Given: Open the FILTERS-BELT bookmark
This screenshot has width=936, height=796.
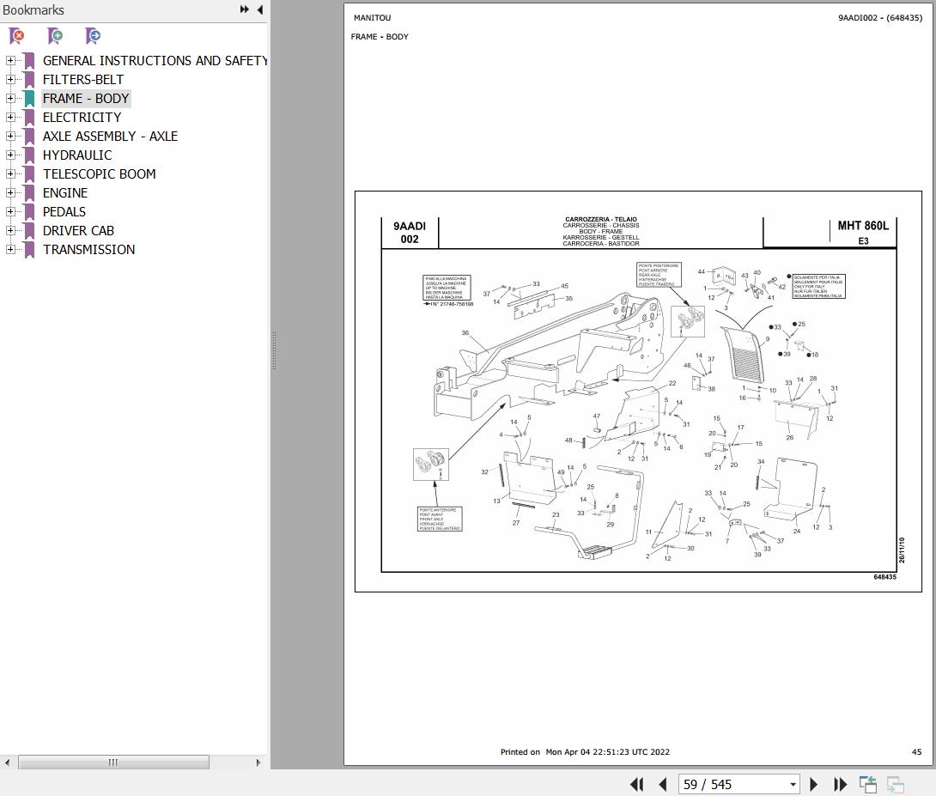Looking at the screenshot, I should [x=83, y=79].
